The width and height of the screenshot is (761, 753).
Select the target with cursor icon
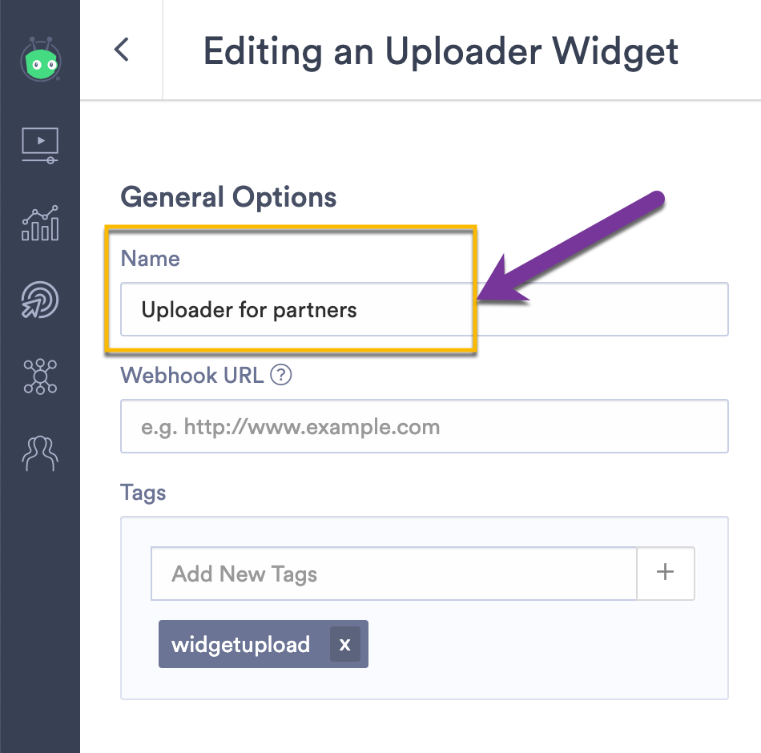[40, 300]
